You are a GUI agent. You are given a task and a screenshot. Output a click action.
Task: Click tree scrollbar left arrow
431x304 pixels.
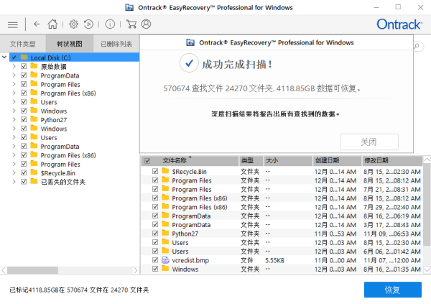[4, 270]
